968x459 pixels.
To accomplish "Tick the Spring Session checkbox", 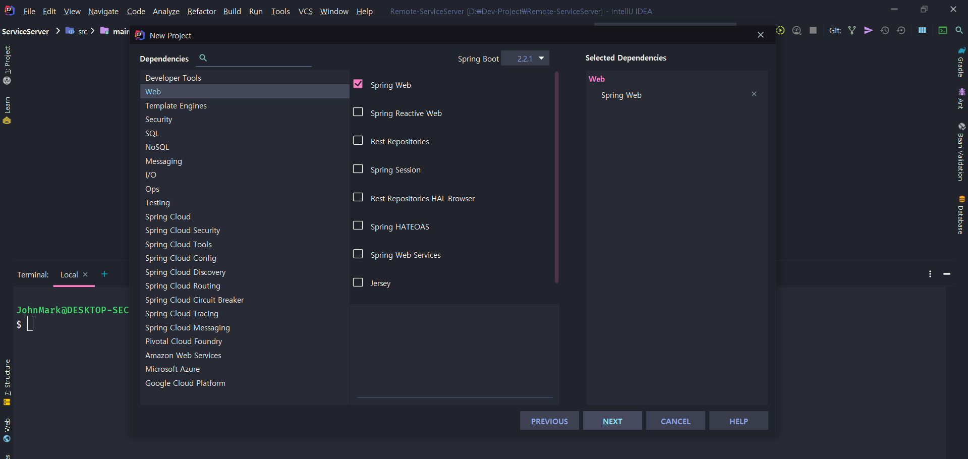I will pos(358,168).
